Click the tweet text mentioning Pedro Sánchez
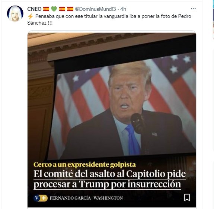 [109, 19]
